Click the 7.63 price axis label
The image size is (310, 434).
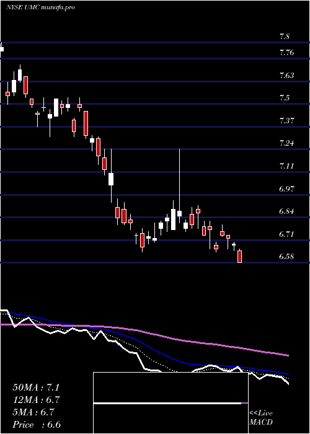(x=287, y=75)
